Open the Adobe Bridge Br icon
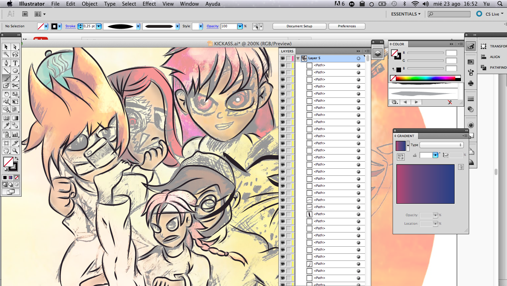The width and height of the screenshot is (507, 286). click(x=25, y=14)
